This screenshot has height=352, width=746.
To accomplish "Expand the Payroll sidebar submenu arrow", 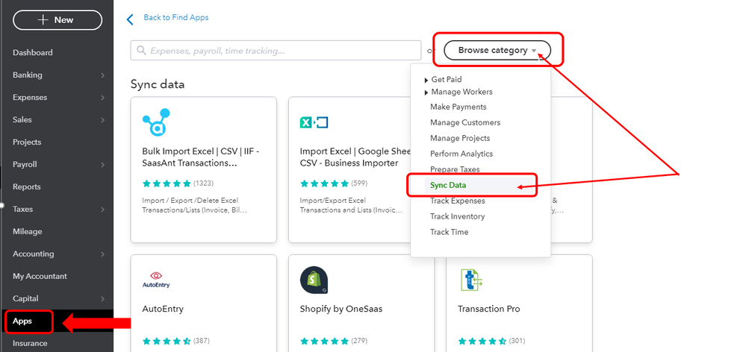I will click(103, 165).
